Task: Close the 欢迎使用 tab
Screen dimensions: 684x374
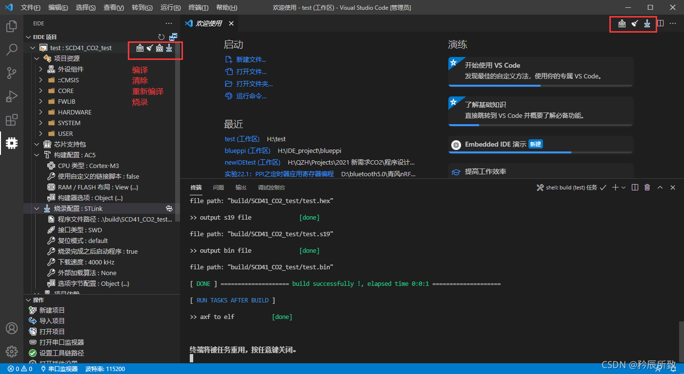Action: point(231,23)
